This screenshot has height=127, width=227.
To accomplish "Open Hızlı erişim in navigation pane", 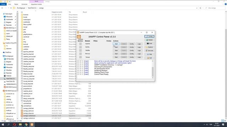I will click(x=9, y=14).
